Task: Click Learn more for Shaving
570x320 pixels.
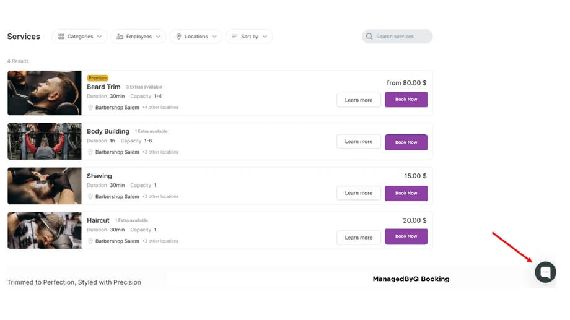Action: (x=359, y=193)
